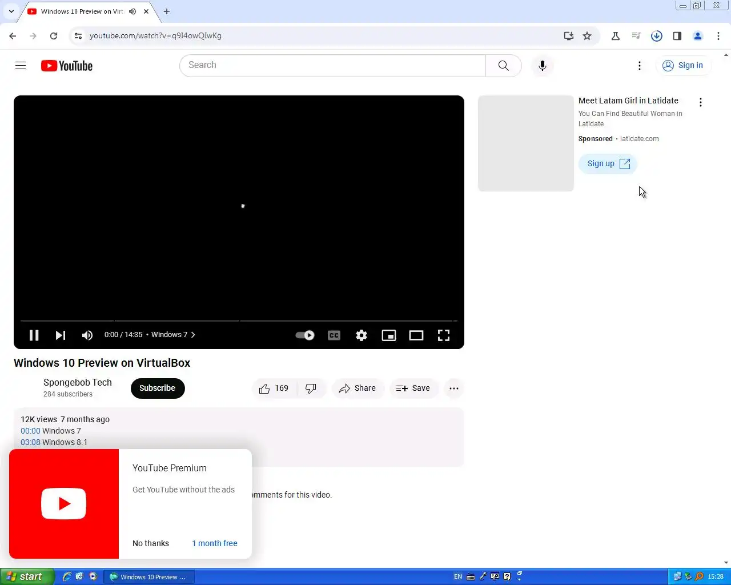Go forward in browser history
731x585 pixels.
pyautogui.click(x=33, y=36)
